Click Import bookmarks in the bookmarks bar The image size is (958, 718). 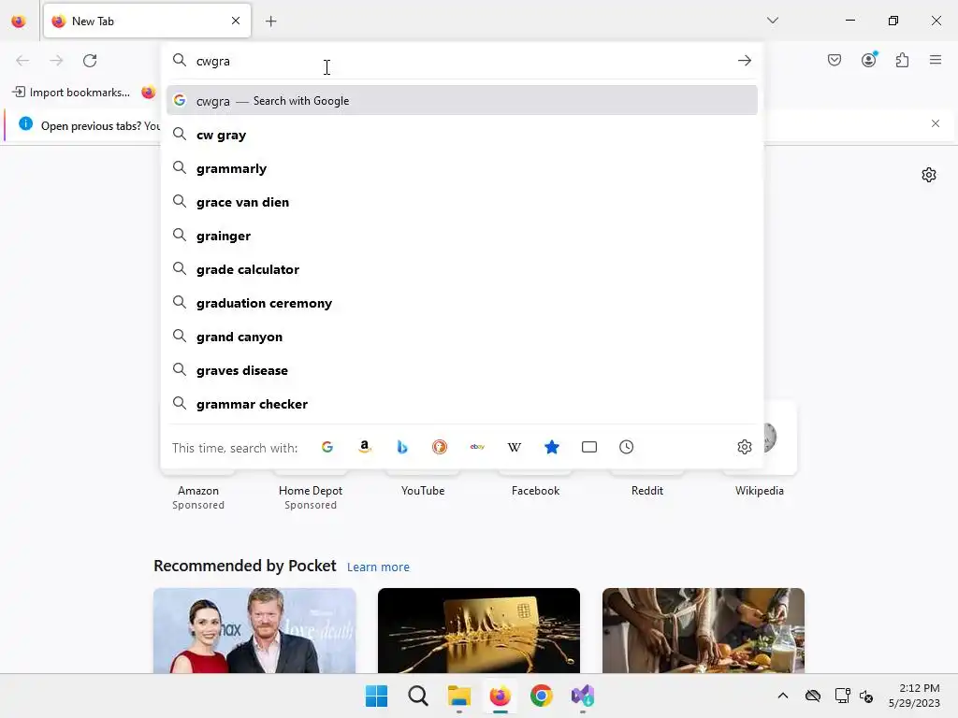[x=71, y=93]
